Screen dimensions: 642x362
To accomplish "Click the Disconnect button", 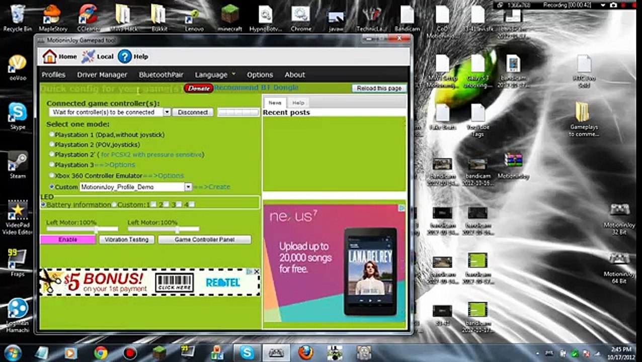I will [193, 112].
